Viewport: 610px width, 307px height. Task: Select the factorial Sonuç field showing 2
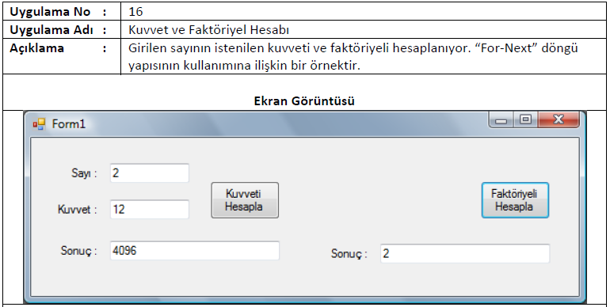click(465, 254)
